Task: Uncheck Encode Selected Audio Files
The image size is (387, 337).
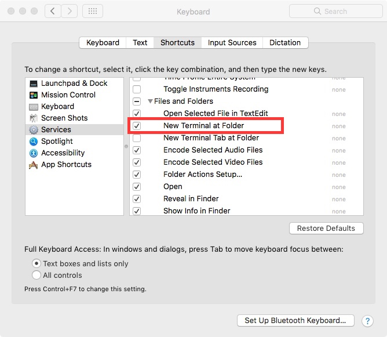Action: (x=137, y=150)
